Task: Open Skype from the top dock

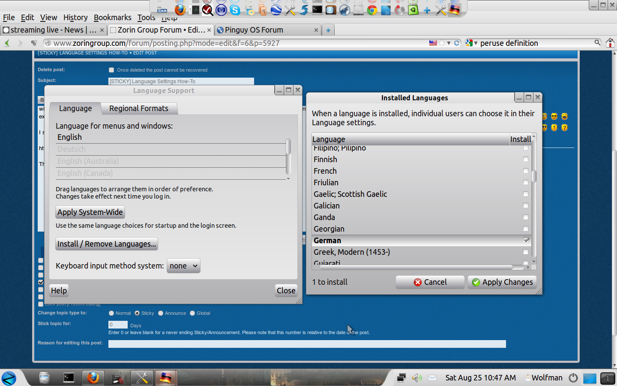Action: pyautogui.click(x=235, y=10)
